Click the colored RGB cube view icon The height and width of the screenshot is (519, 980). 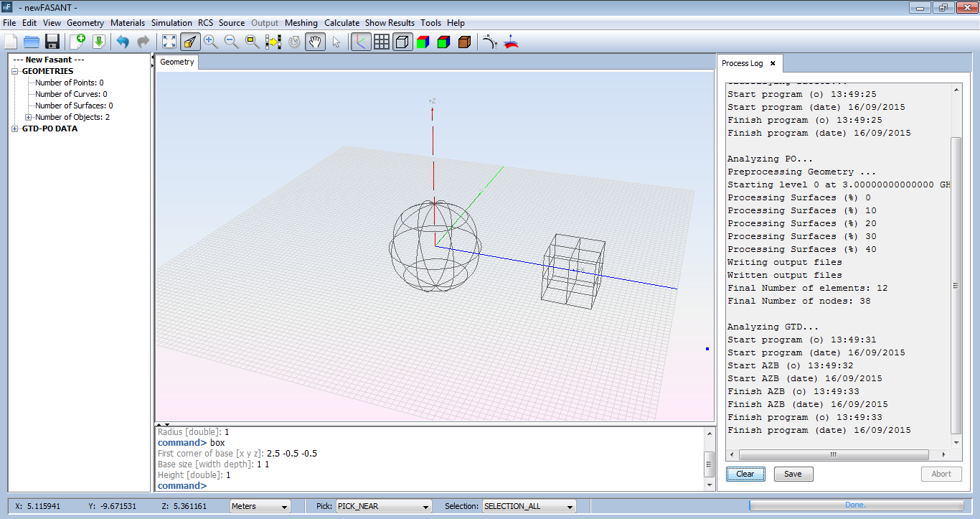coord(423,41)
